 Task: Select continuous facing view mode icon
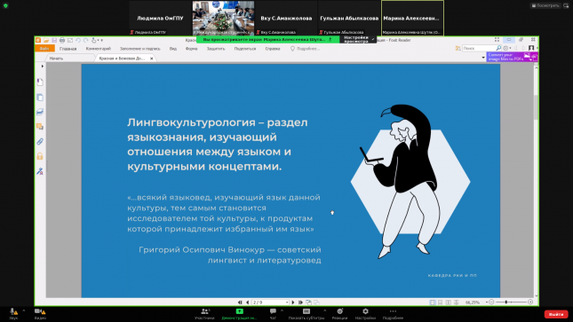(x=456, y=302)
